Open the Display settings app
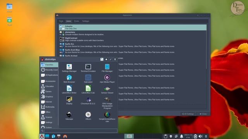This screenshot has width=248, height=139. click(x=69, y=100)
